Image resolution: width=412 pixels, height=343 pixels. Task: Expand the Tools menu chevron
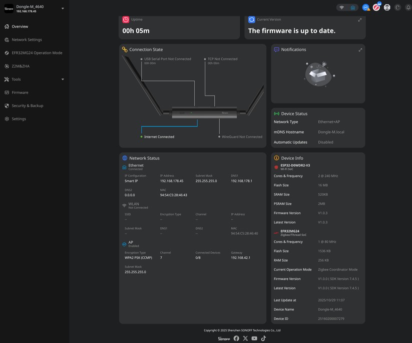[62, 79]
